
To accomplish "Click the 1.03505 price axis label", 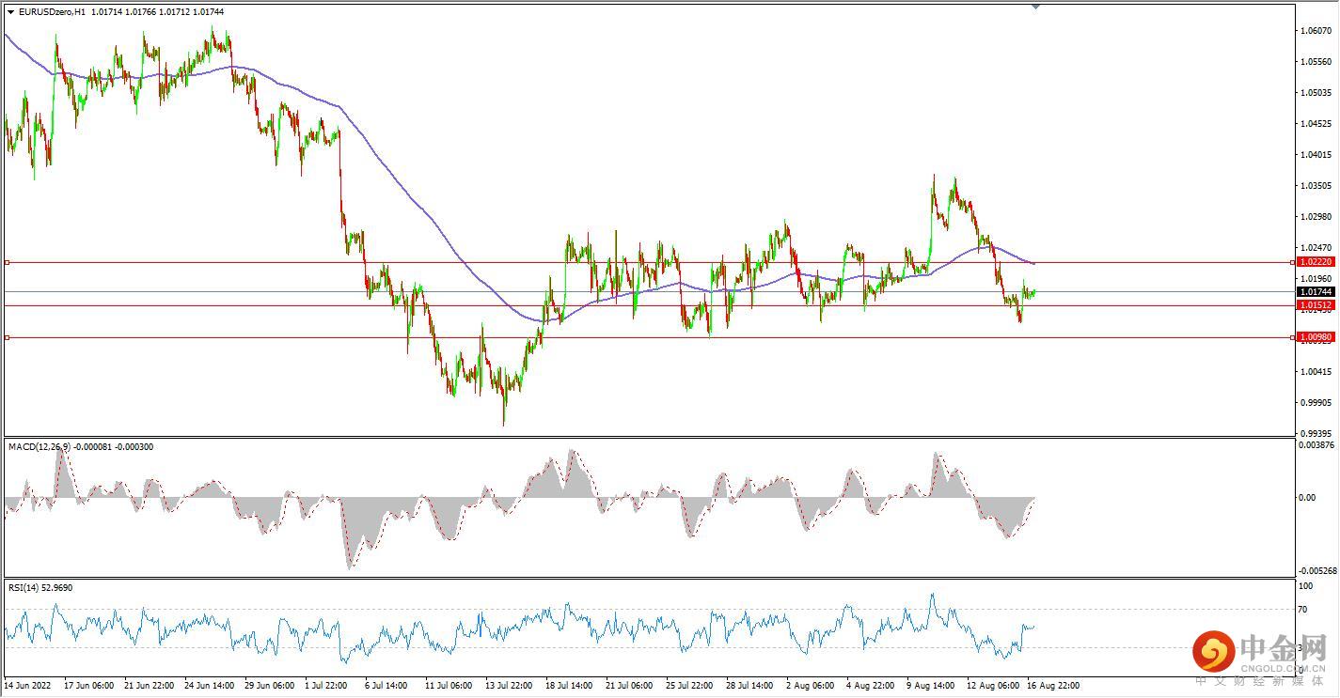I will [1315, 186].
